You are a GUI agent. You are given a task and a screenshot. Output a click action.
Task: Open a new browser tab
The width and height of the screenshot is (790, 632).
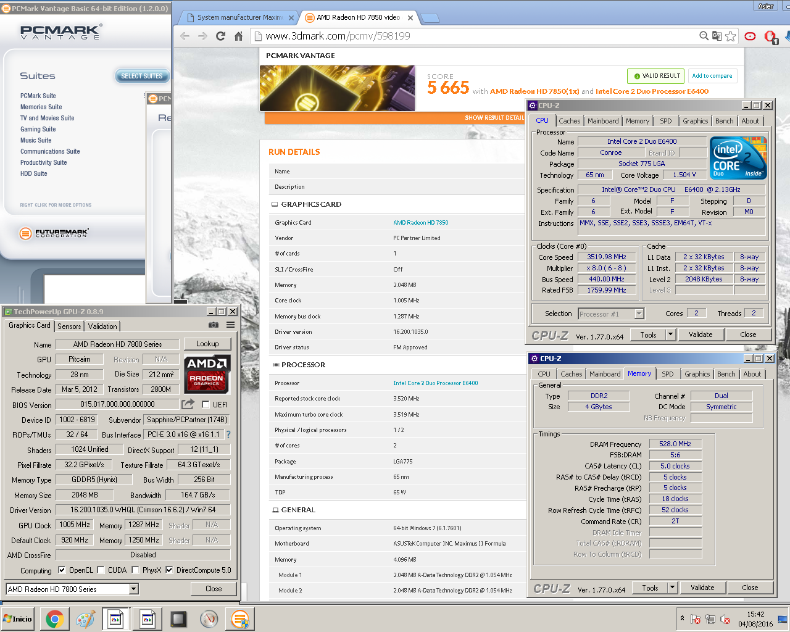[x=430, y=18]
